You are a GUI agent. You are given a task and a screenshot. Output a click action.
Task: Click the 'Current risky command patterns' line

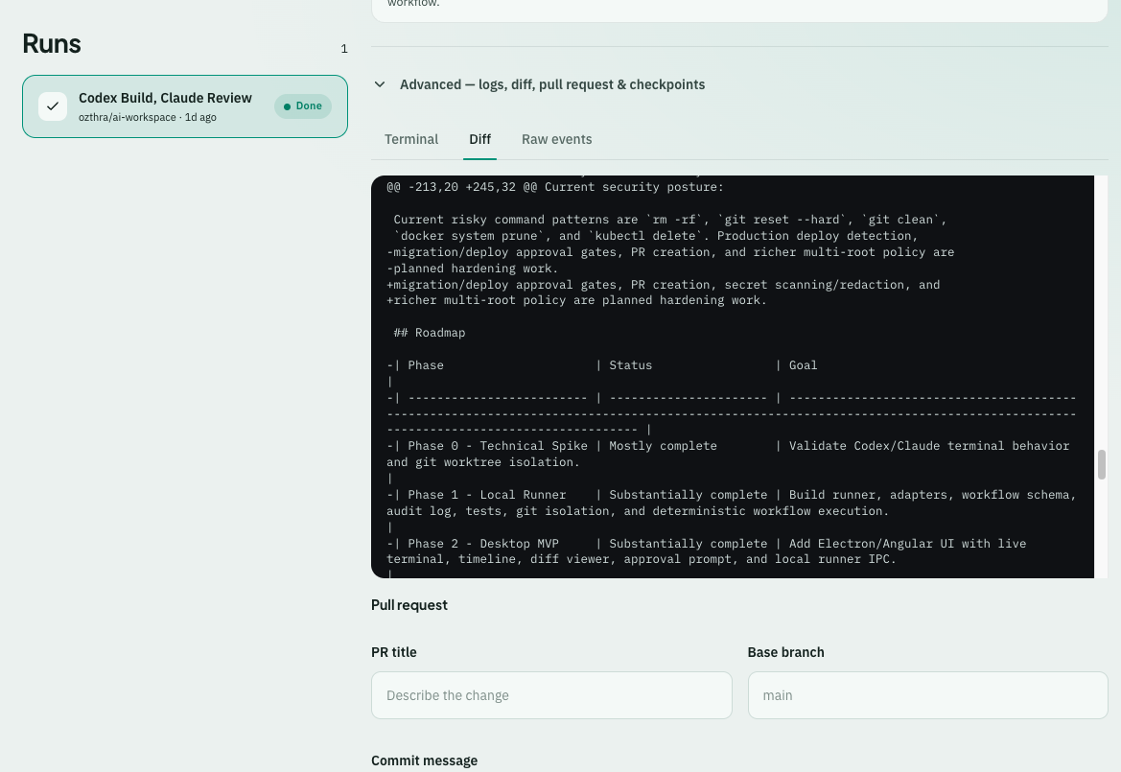coord(670,220)
